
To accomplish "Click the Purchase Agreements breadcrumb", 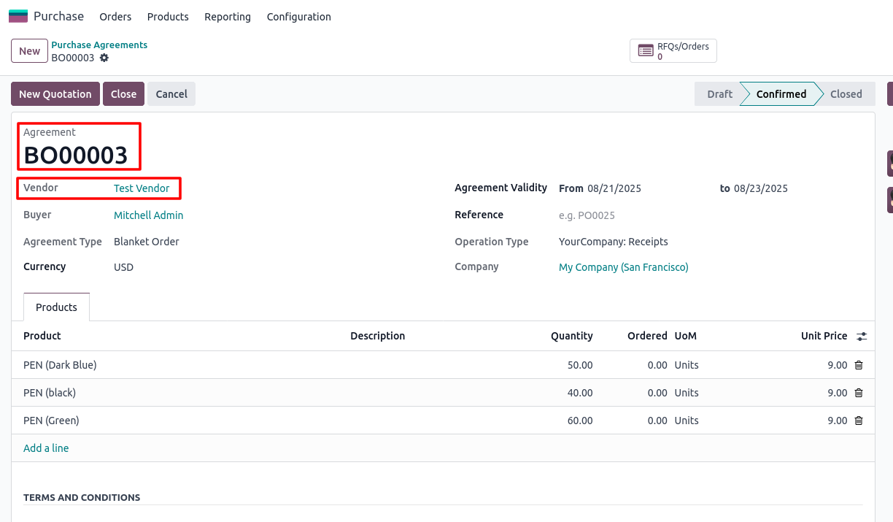I will click(99, 45).
